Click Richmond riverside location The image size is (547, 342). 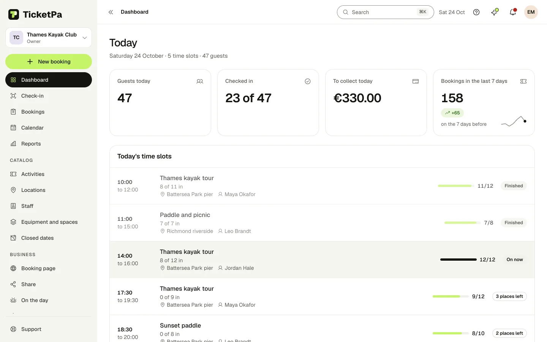[x=190, y=231]
